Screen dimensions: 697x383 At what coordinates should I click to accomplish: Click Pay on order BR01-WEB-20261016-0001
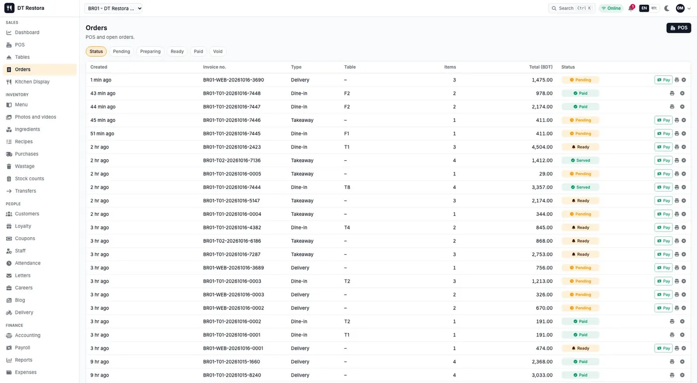pos(664,349)
